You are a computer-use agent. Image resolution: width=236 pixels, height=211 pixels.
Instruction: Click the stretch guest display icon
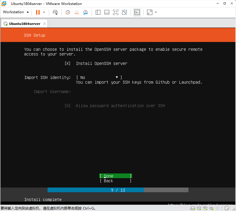[150, 12]
